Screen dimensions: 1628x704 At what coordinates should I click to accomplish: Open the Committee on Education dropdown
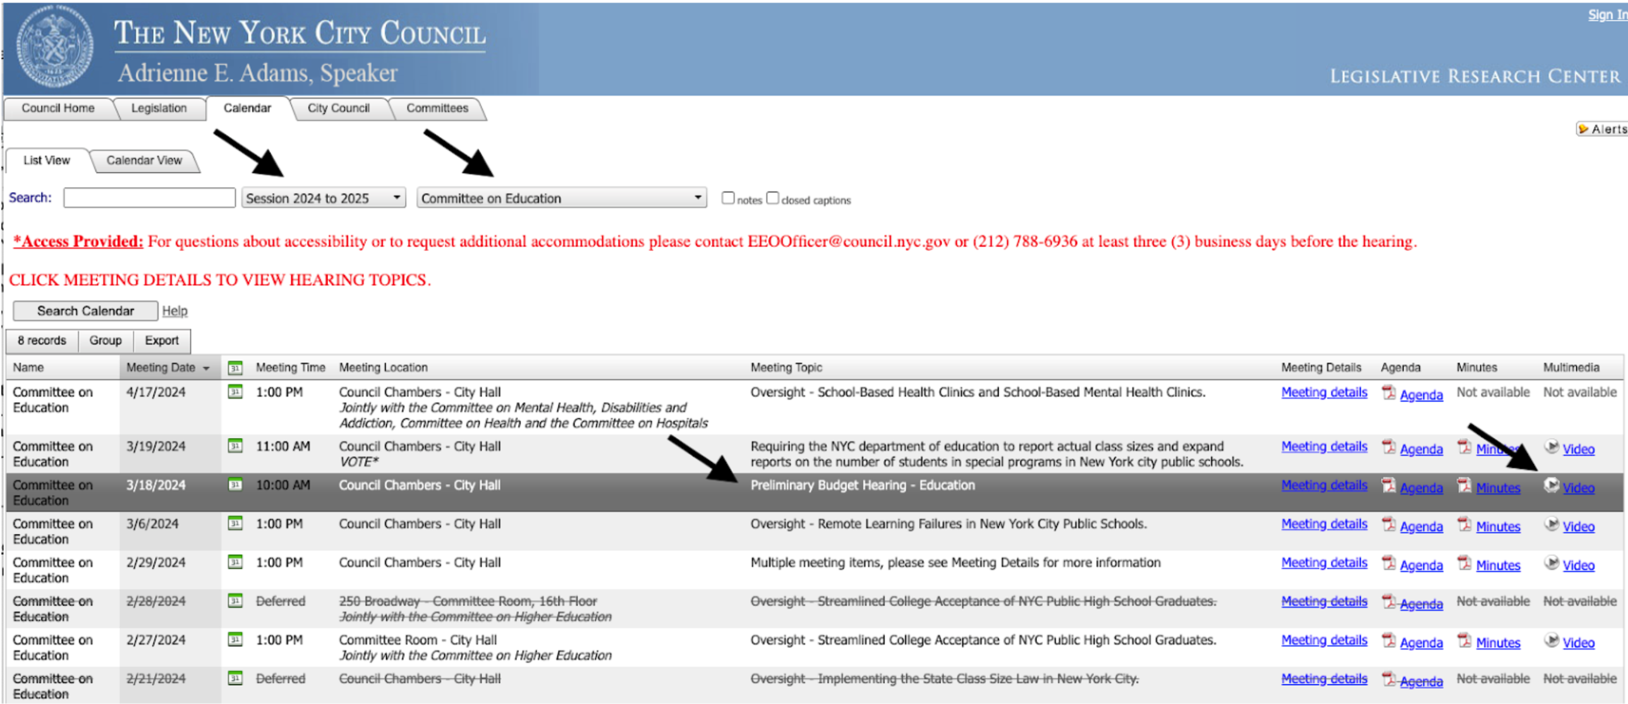pyautogui.click(x=561, y=198)
